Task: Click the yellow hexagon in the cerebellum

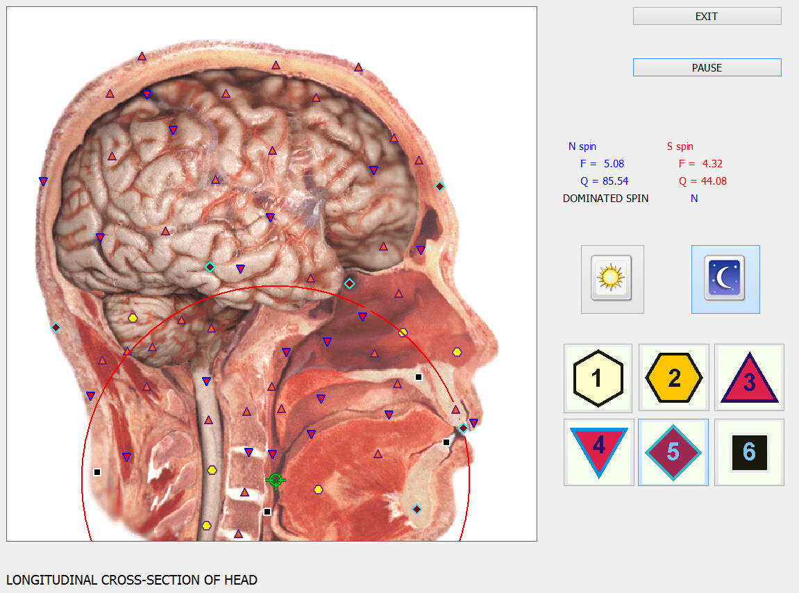Action: (133, 318)
